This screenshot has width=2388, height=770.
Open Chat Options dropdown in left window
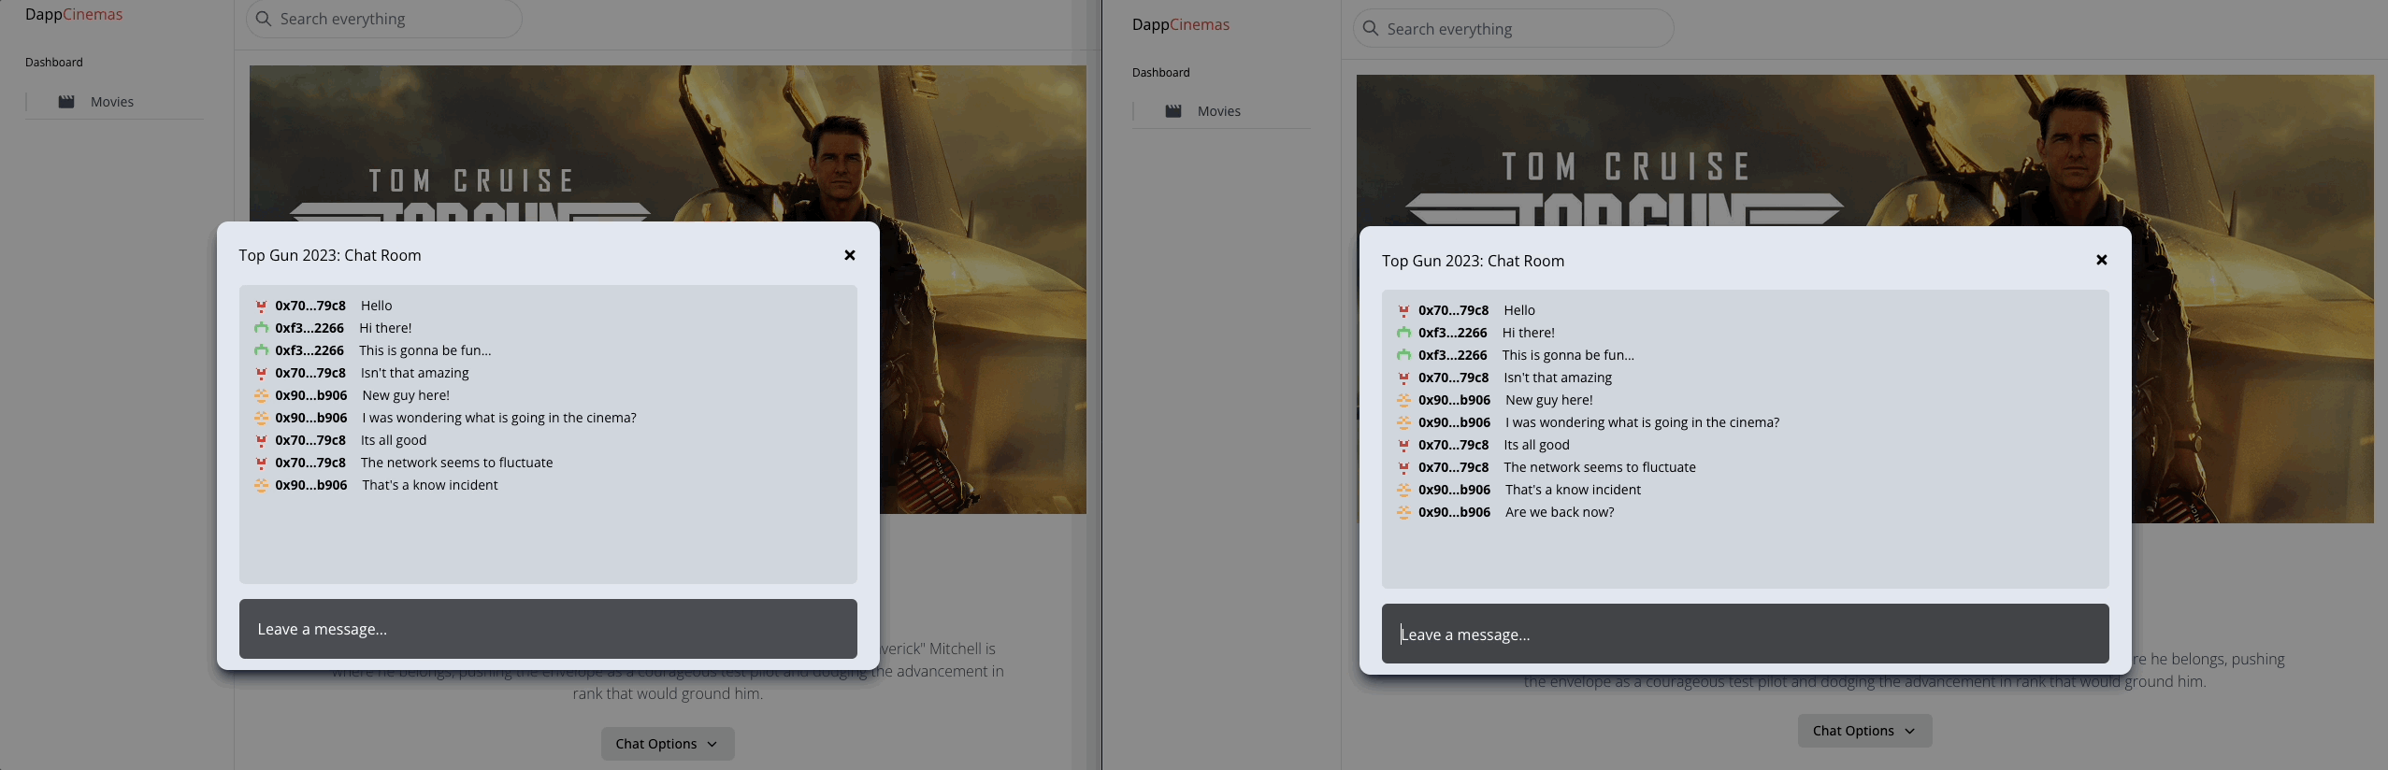pos(668,744)
